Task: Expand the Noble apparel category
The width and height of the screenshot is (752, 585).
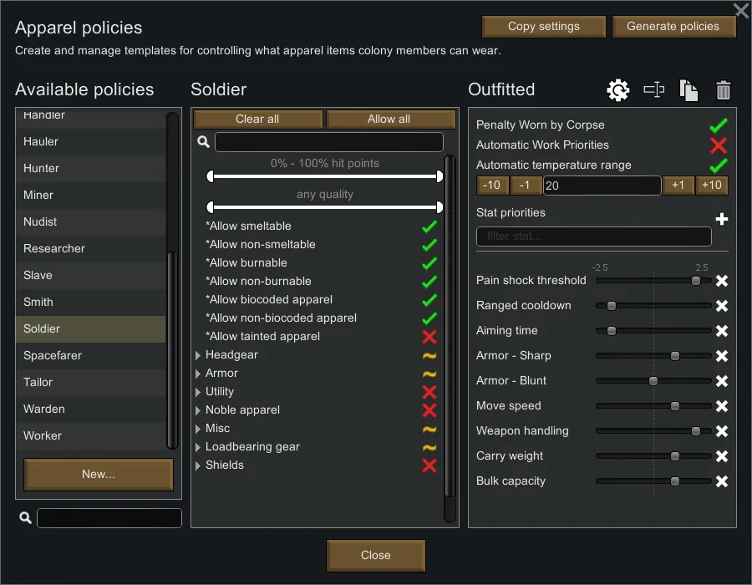Action: click(198, 410)
